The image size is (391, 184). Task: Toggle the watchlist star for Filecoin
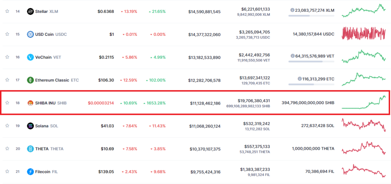click(7, 171)
